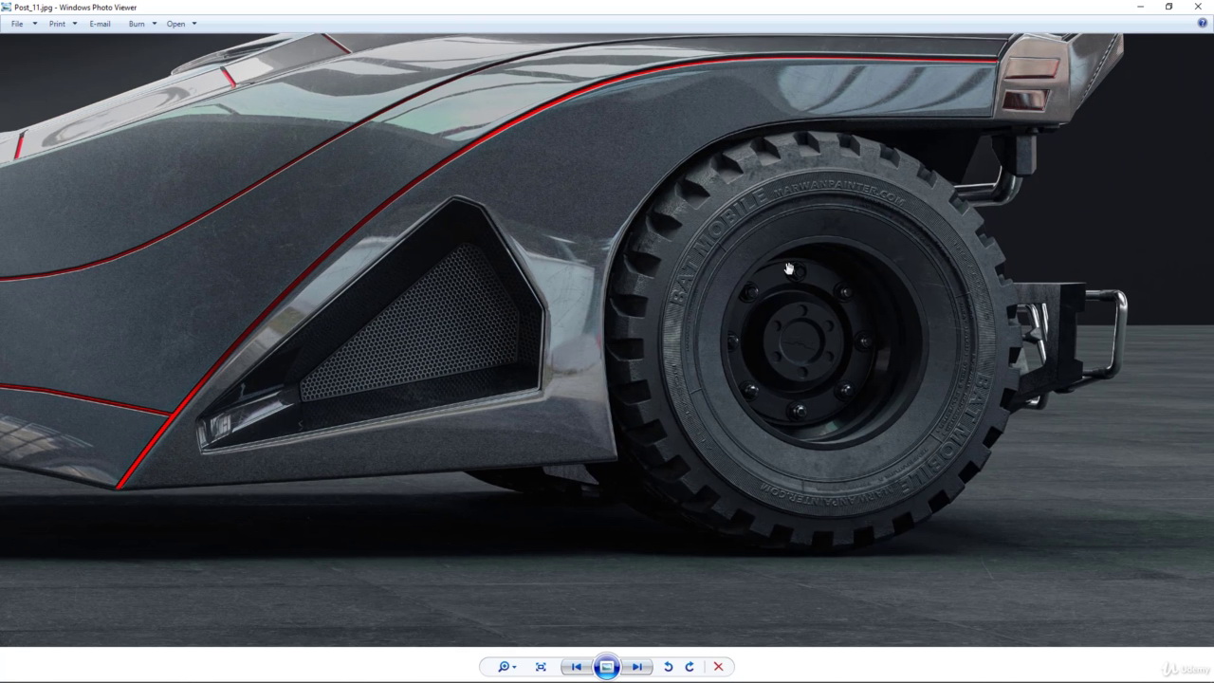Rotate the image clockwise
1214x683 pixels.
[x=690, y=667]
